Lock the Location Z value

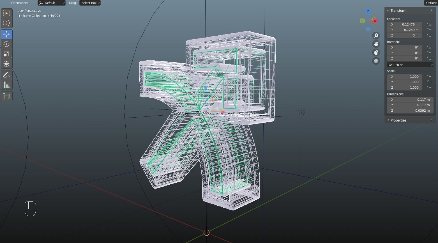(x=429, y=35)
